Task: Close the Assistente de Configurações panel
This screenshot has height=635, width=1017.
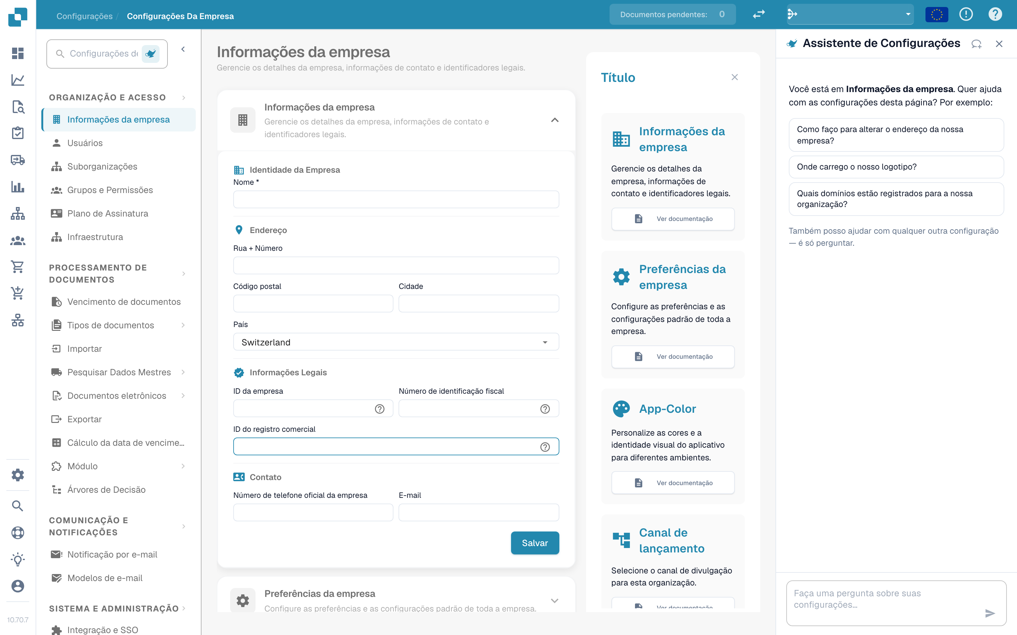Action: click(x=999, y=44)
